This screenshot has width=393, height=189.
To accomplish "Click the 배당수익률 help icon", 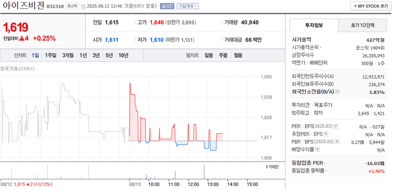I will pos(317,150).
